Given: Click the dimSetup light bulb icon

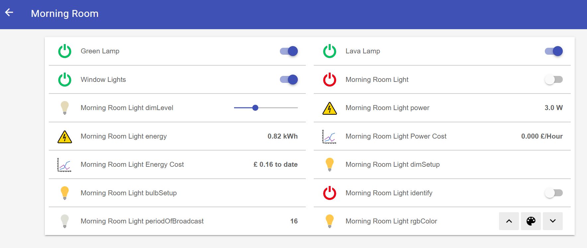Looking at the screenshot, I should click(330, 164).
